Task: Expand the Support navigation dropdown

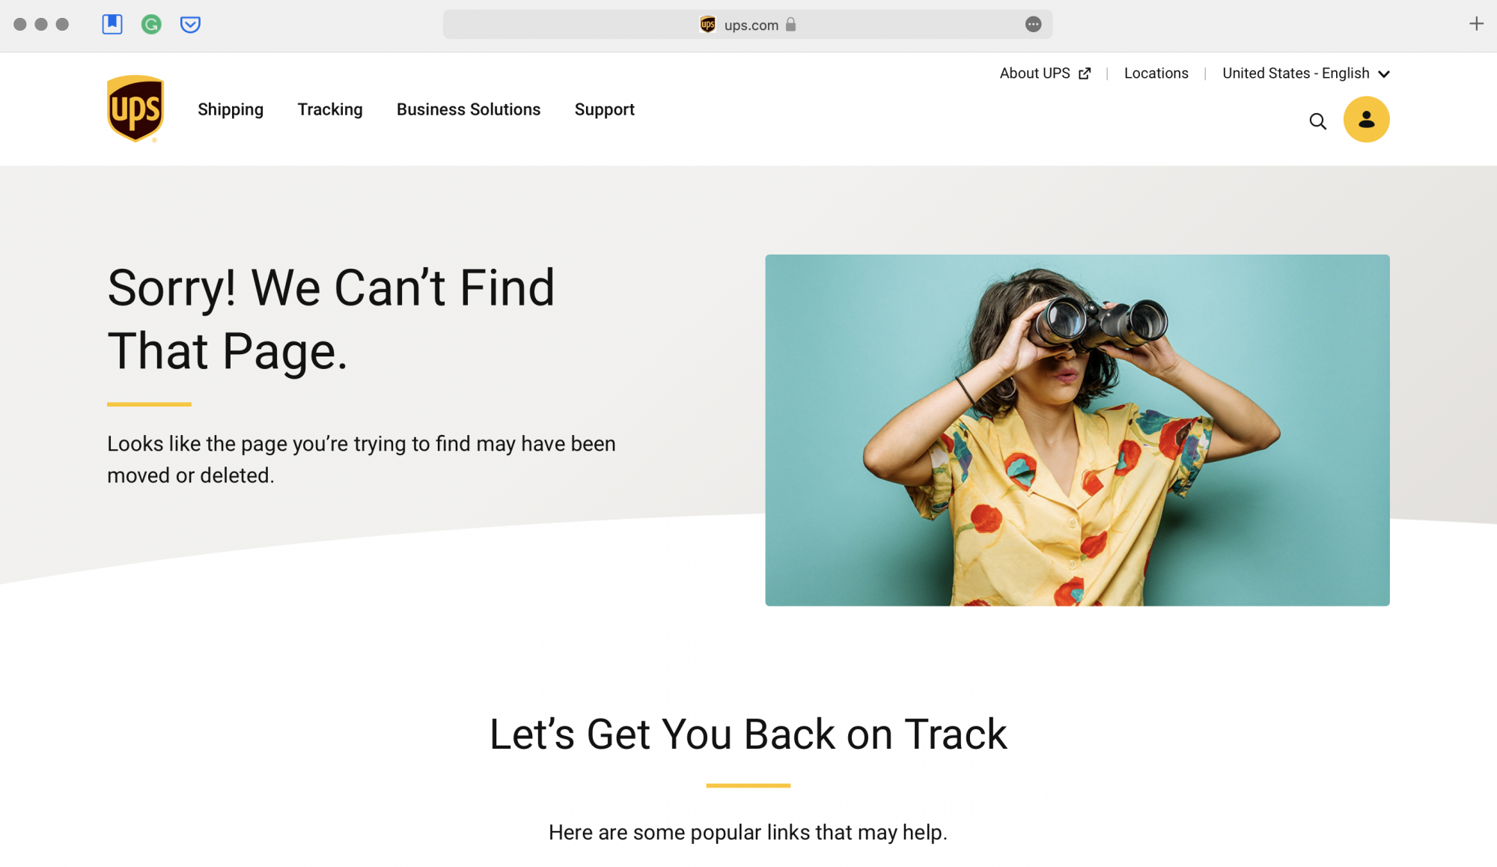Action: click(605, 109)
